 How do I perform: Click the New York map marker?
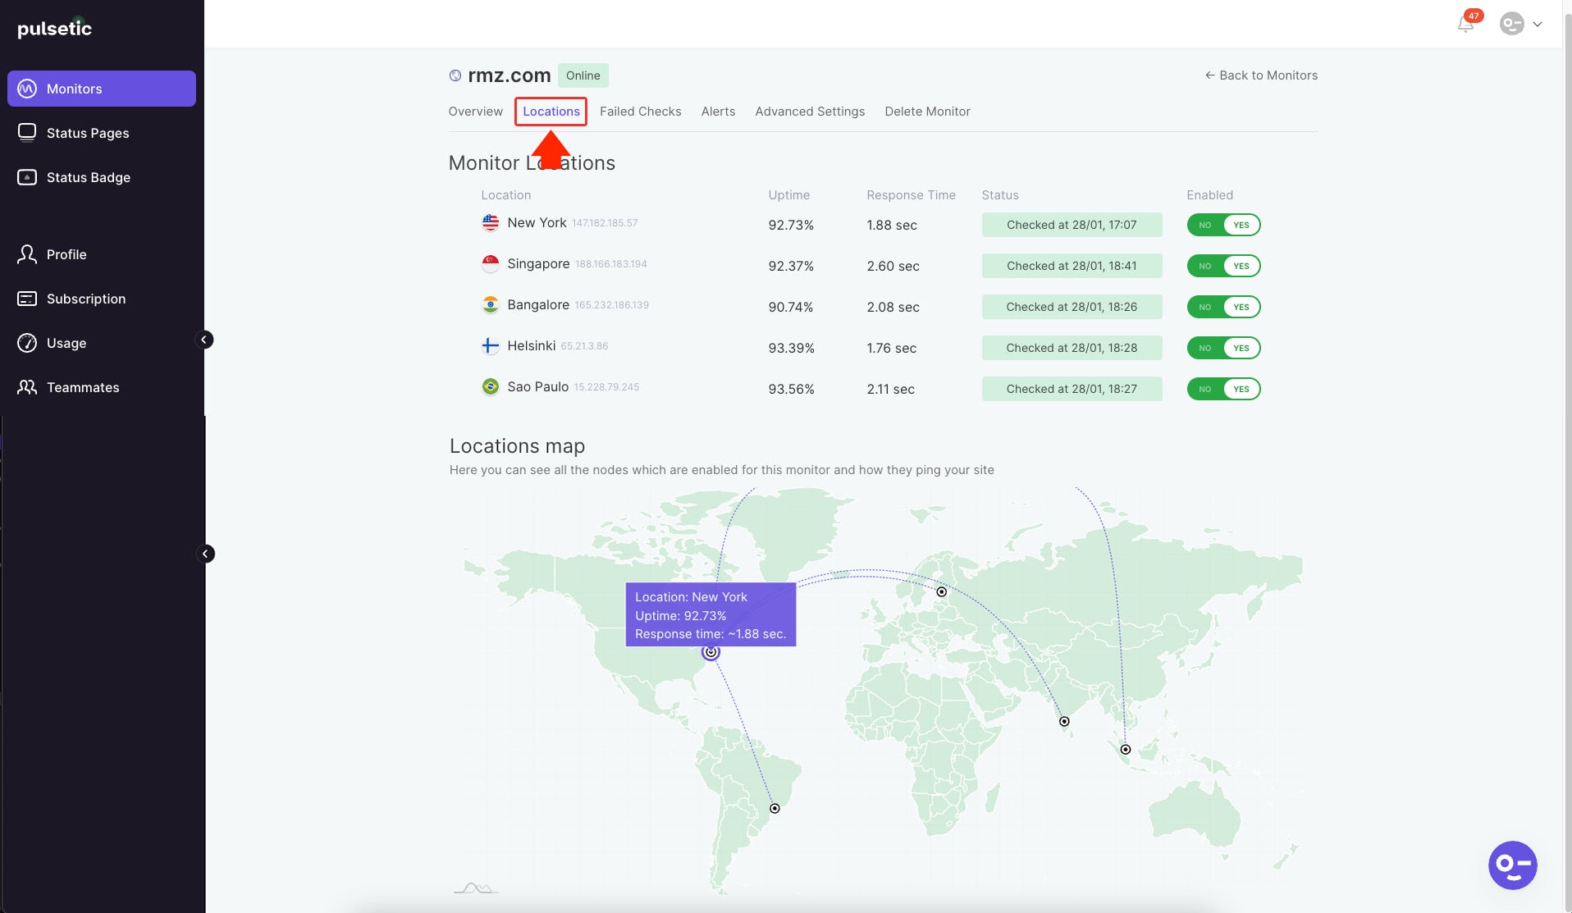coord(711,652)
